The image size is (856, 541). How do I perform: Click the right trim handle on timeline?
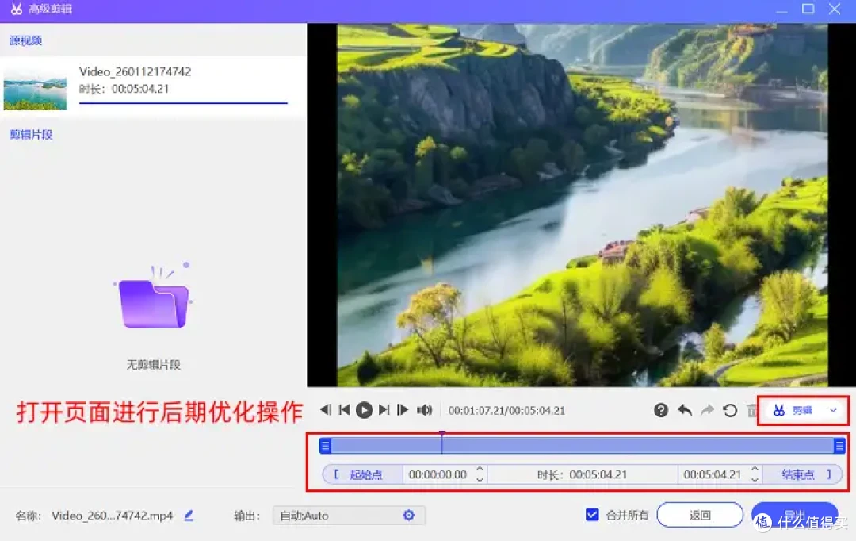pos(839,446)
